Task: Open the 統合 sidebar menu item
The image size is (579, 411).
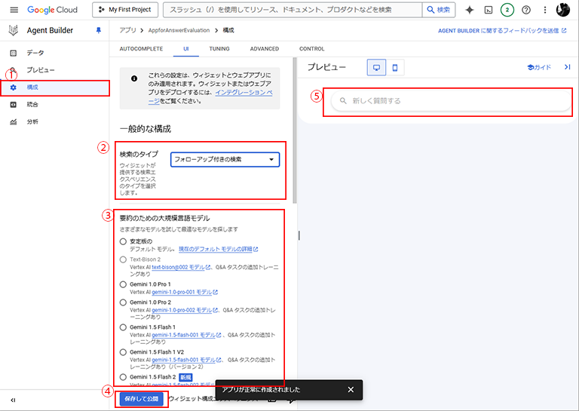Action: pos(32,105)
